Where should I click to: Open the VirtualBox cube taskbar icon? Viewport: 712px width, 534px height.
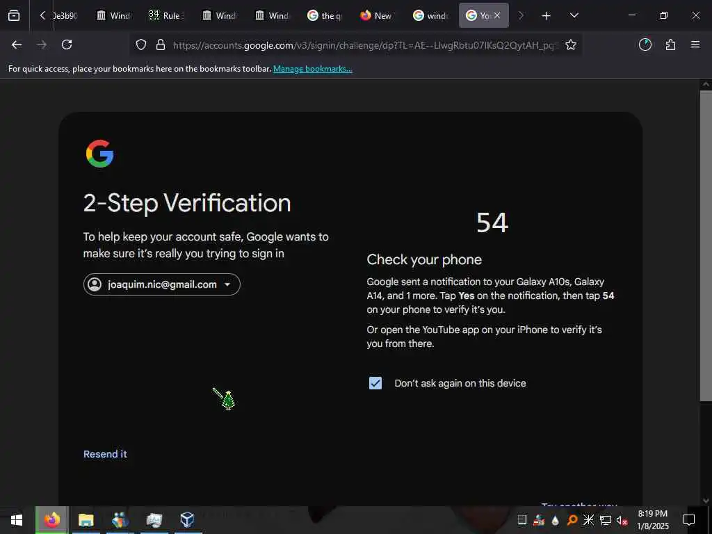tap(187, 520)
